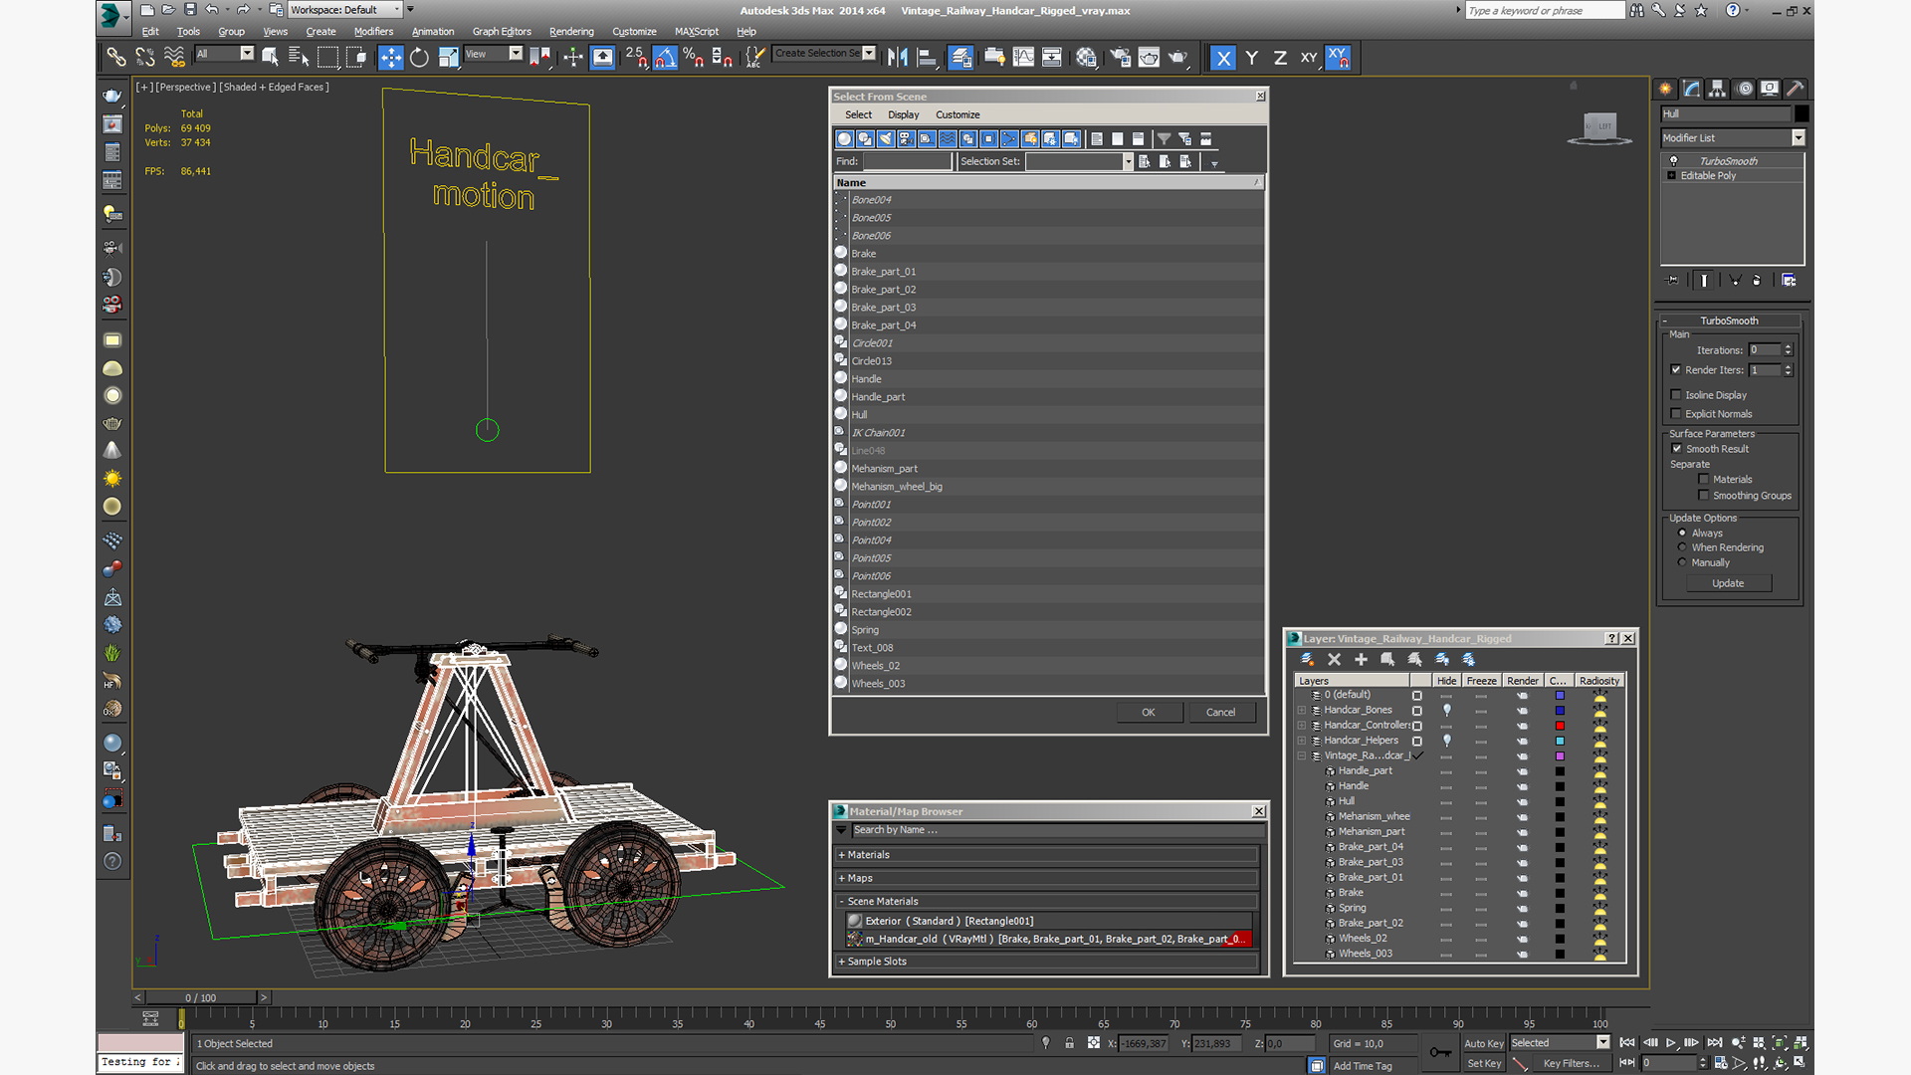Image resolution: width=1911 pixels, height=1075 pixels.
Task: Open the Create command panel tab
Action: 1665,89
